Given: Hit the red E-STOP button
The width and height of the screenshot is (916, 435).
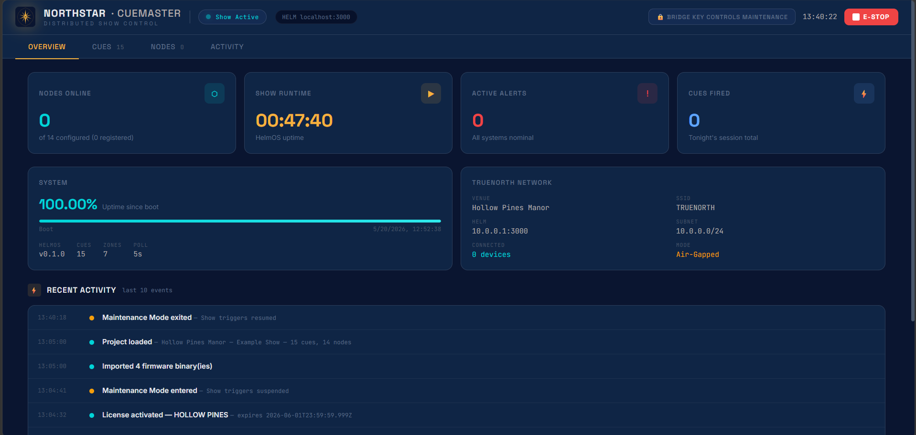Looking at the screenshot, I should (x=871, y=17).
